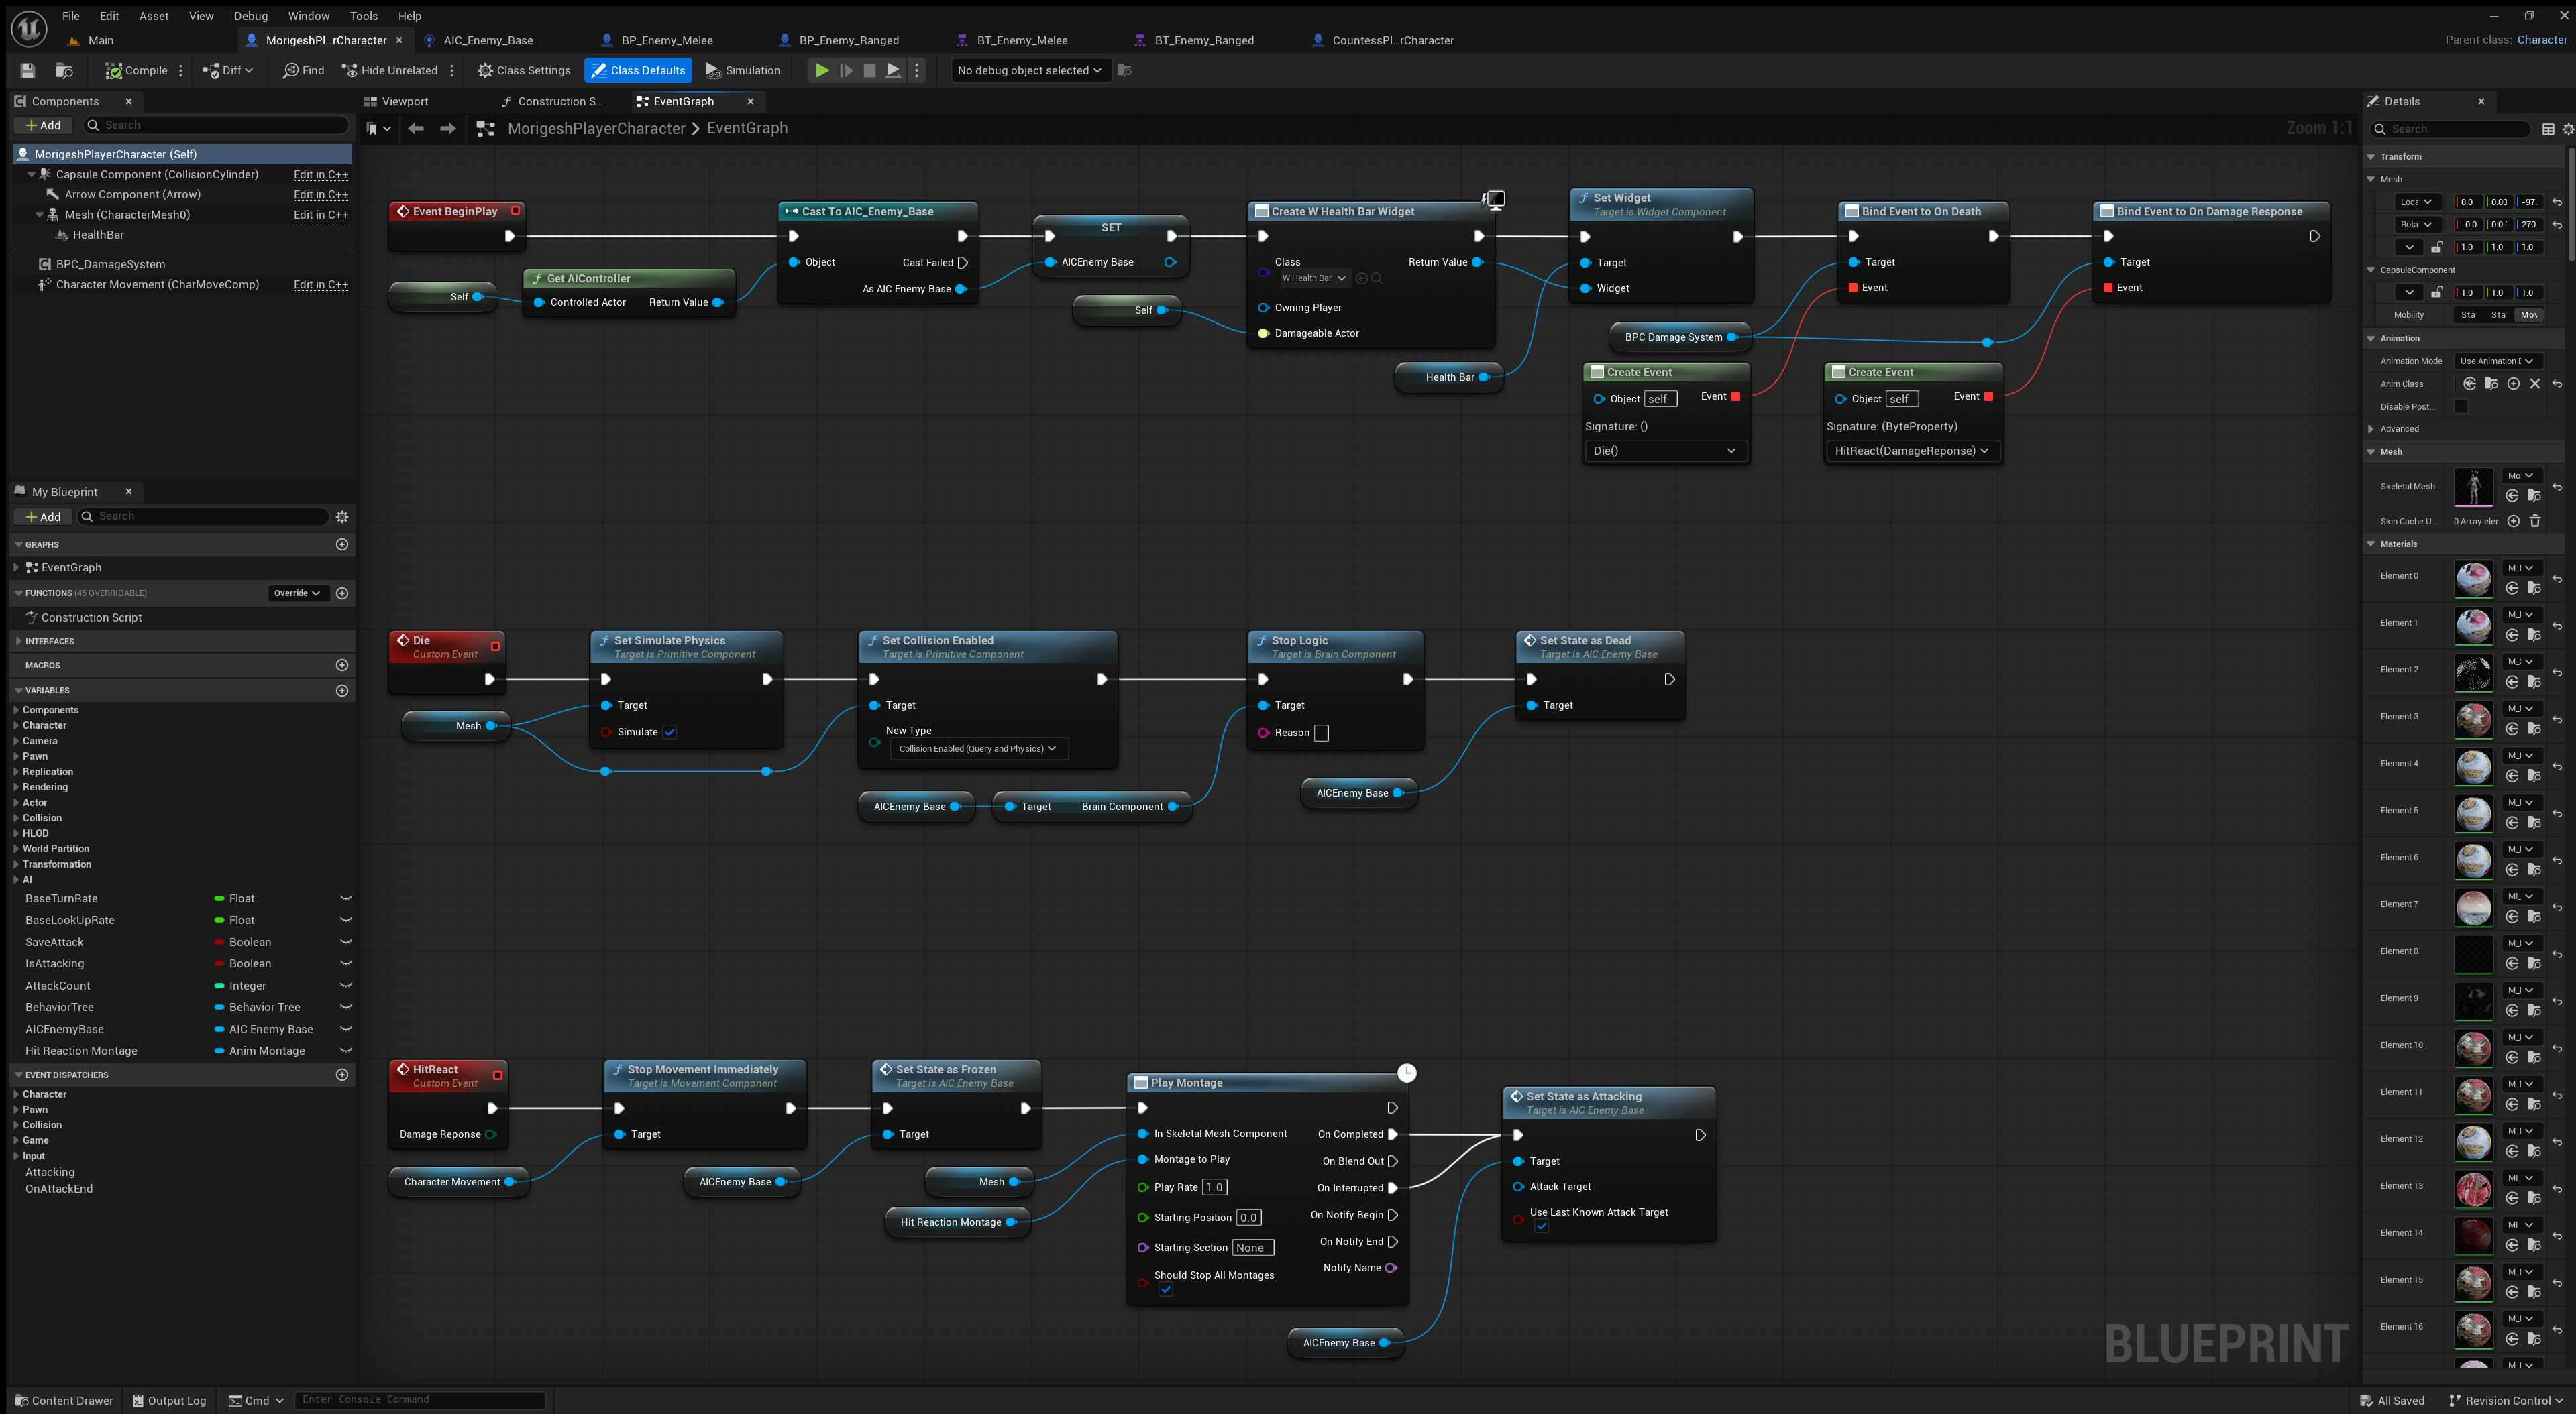
Task: Click the Simulation toolbar button
Action: coord(742,70)
